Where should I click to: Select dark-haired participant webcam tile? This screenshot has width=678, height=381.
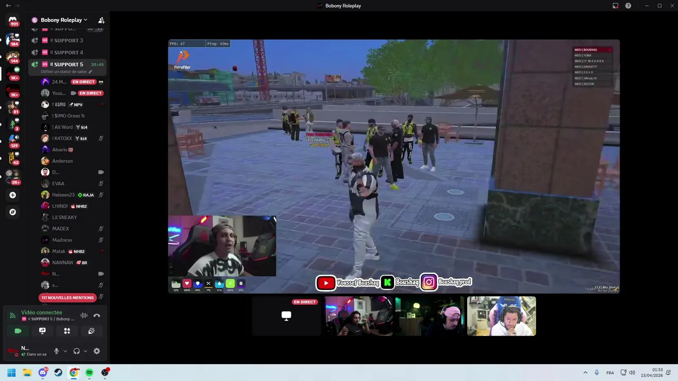click(358, 316)
